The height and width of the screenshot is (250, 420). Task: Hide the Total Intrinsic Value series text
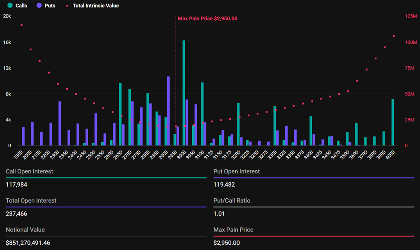[x=95, y=6]
